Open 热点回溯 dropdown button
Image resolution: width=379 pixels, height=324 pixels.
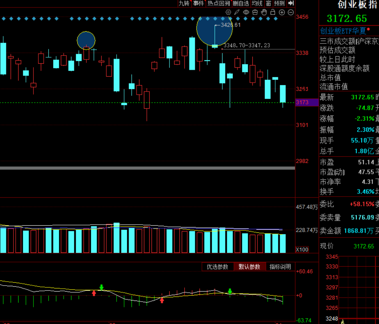pyautogui.click(x=219, y=4)
